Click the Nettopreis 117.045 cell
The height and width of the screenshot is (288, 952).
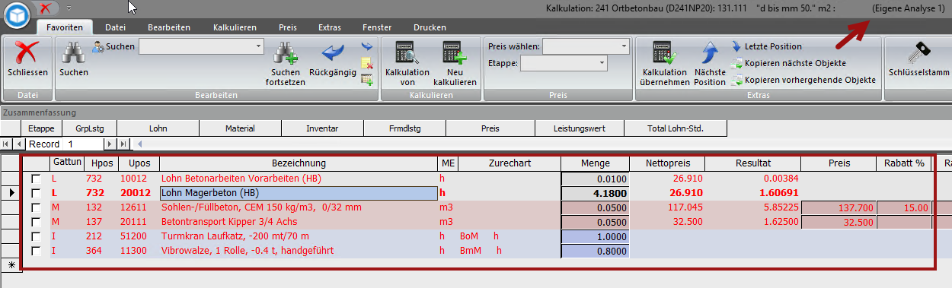point(666,207)
